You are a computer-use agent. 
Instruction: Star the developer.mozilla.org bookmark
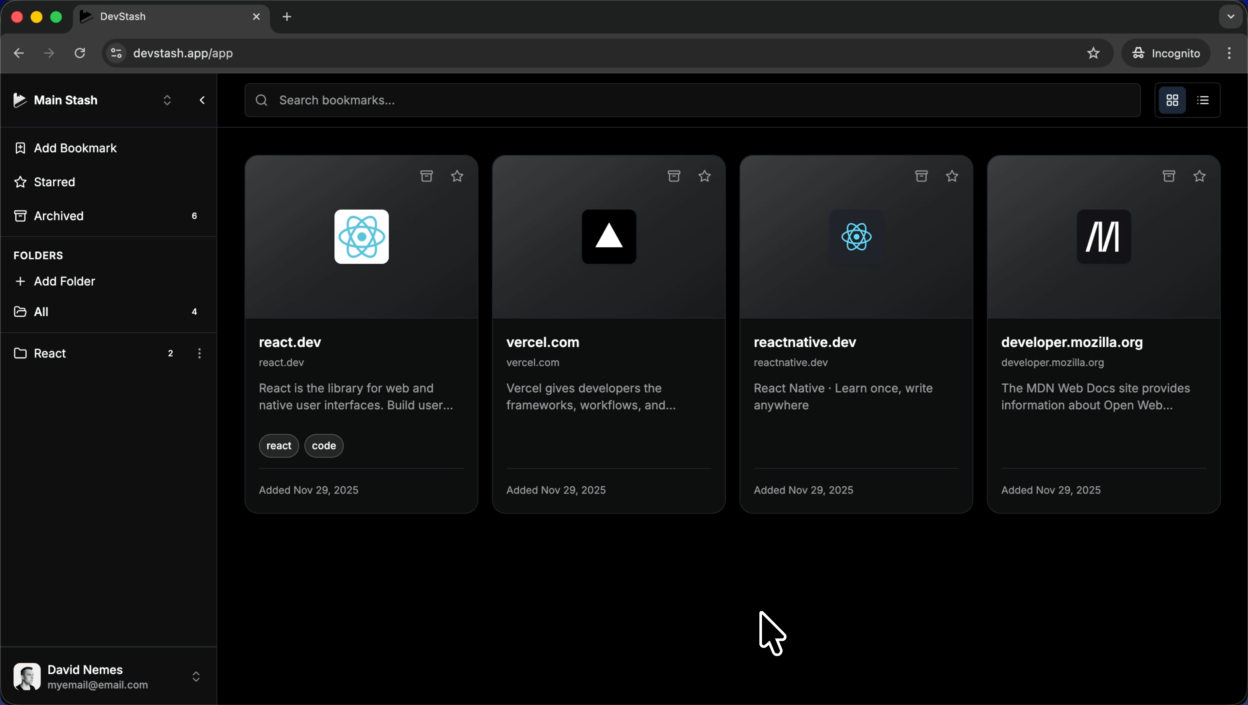1199,176
